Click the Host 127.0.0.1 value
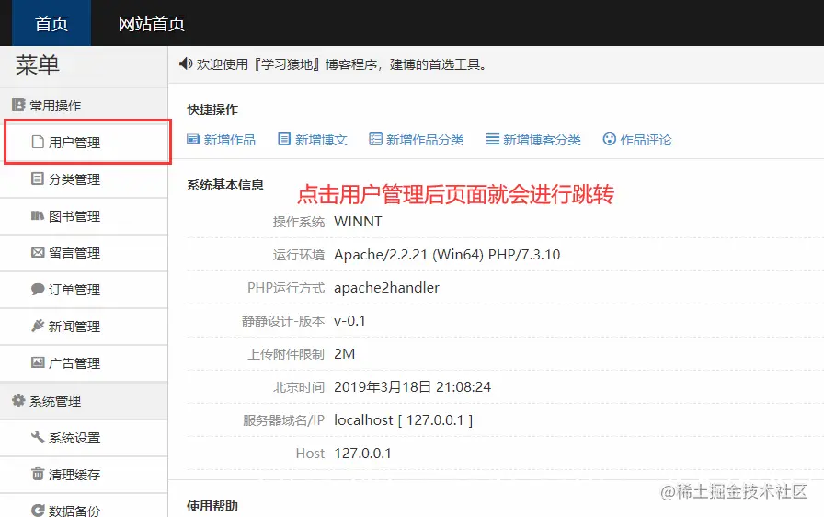The image size is (824, 517). click(x=363, y=454)
